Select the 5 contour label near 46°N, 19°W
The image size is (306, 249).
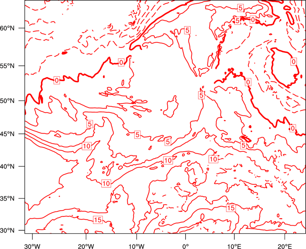90,124
